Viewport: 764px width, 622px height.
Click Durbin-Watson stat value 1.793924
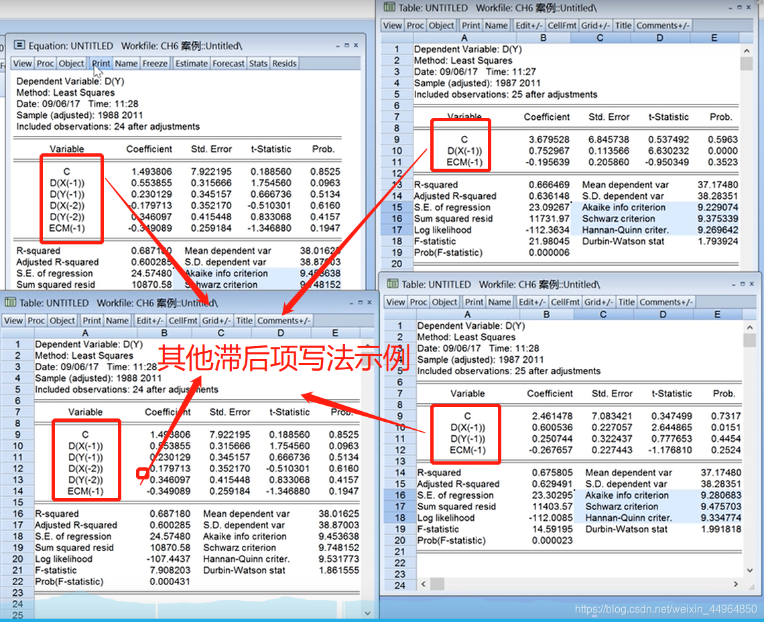718,241
